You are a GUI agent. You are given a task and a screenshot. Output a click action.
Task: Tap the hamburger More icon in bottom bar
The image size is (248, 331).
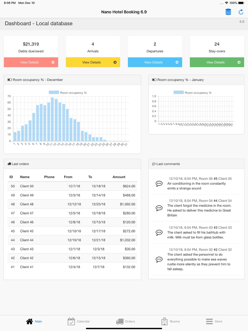click(x=209, y=322)
